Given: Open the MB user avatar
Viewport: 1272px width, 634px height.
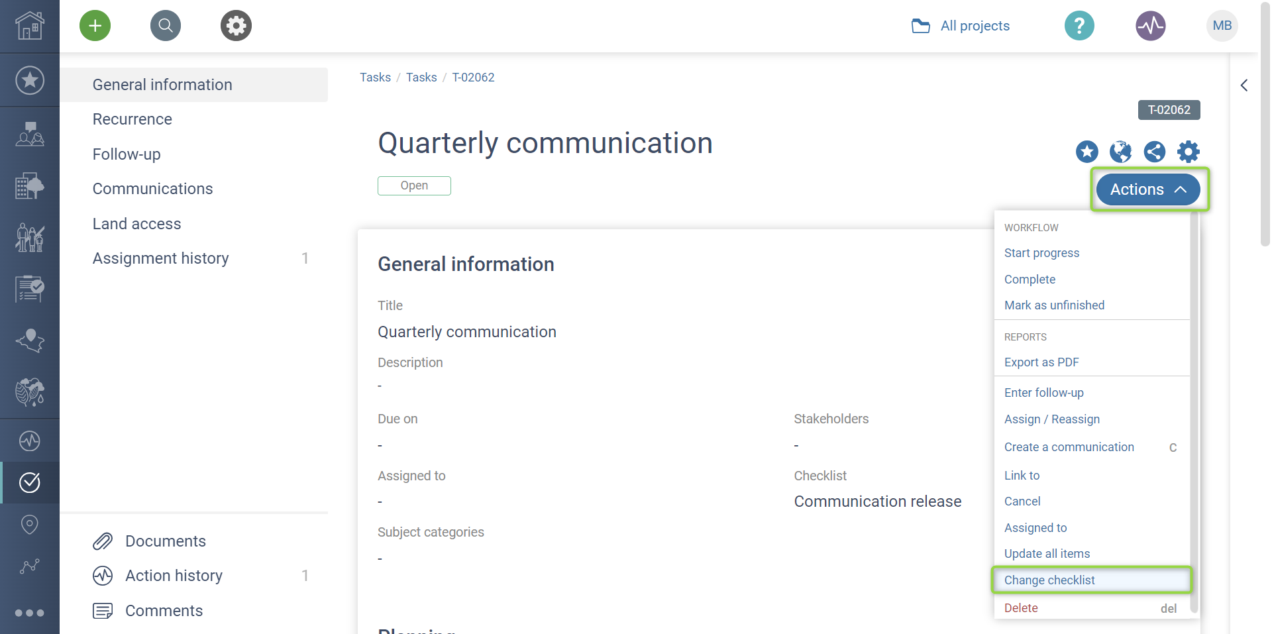Looking at the screenshot, I should click(1222, 26).
